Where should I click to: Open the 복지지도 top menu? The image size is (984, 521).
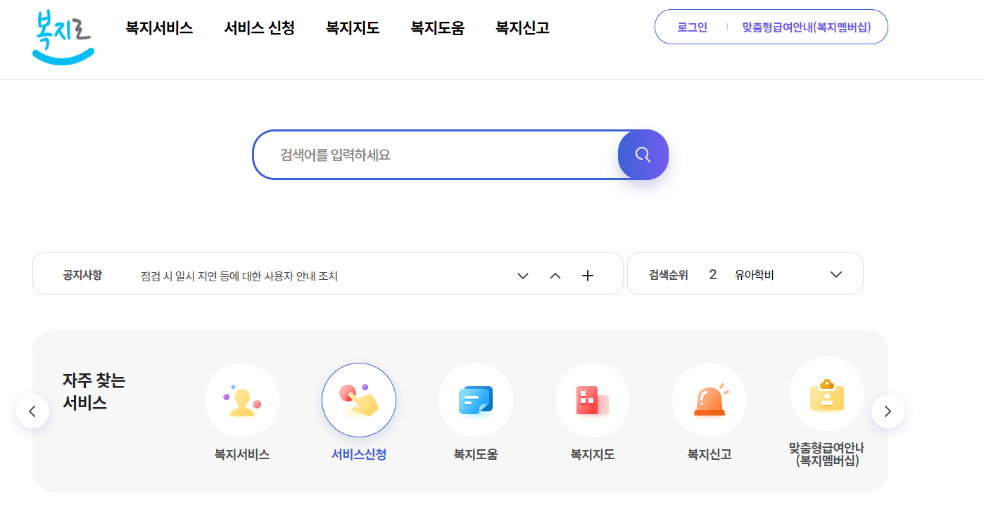coord(353,28)
